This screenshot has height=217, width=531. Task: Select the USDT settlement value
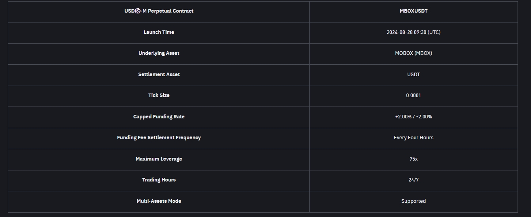(413, 75)
